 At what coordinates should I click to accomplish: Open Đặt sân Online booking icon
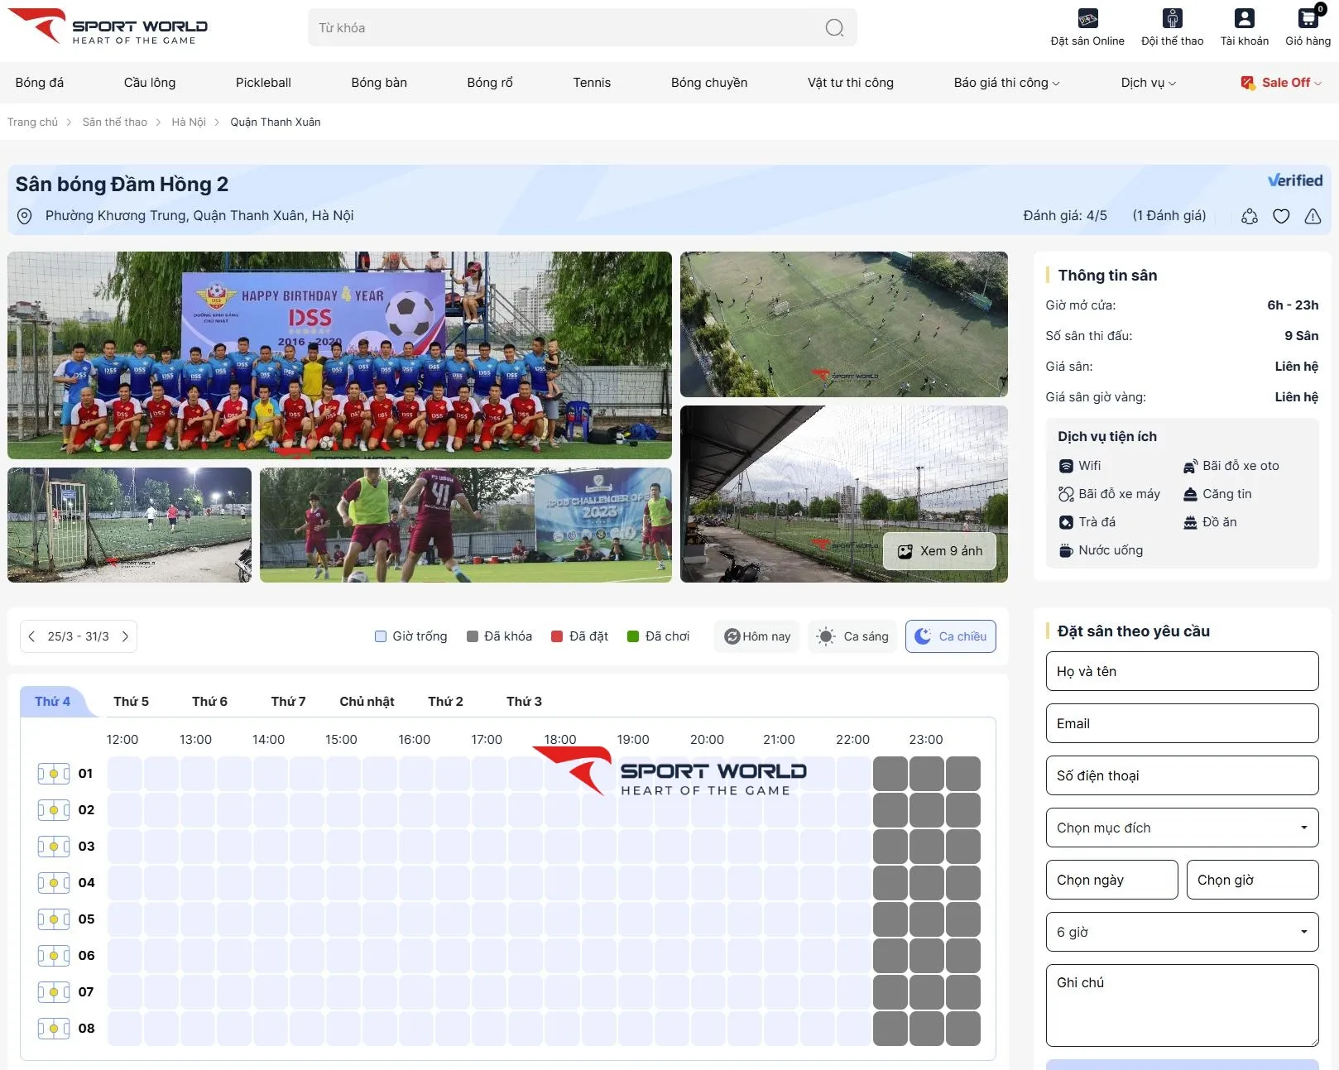coord(1087,19)
